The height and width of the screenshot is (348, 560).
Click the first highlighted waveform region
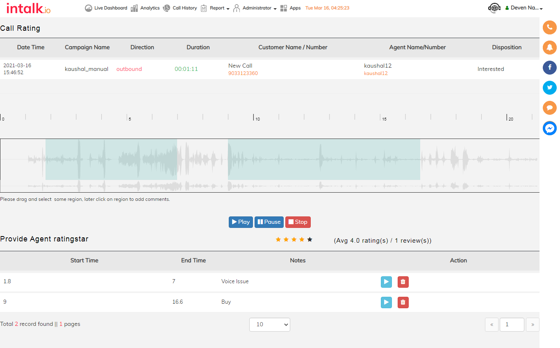point(111,159)
